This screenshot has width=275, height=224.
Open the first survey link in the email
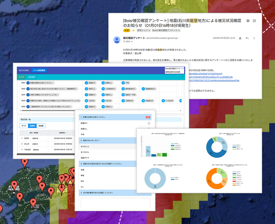[x=208, y=74]
